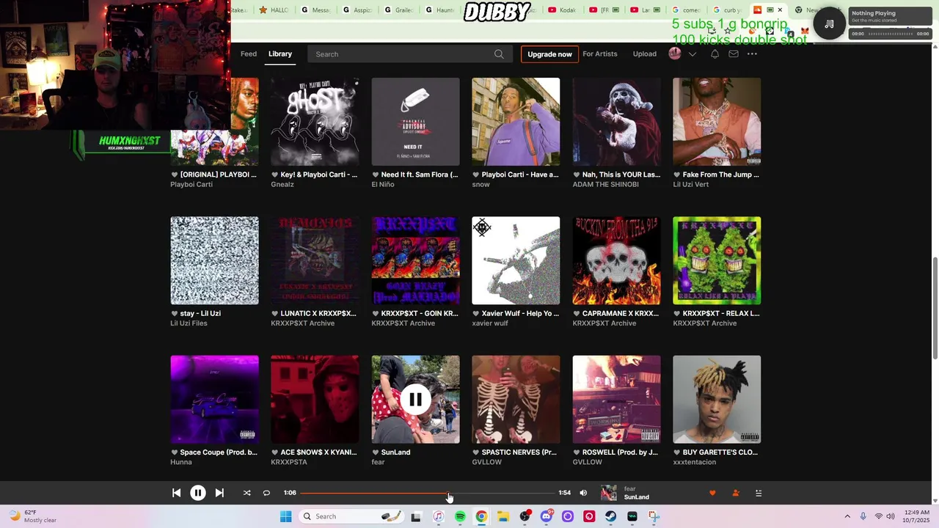Unlike SunLand using player bar heart
939x528 pixels.
point(712,493)
